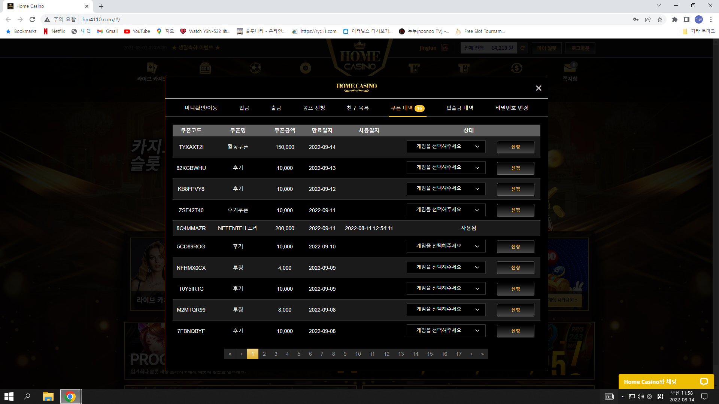Screen dimensions: 719x404
Task: Expand game dropdown for coupon 7FBNQBYF
Action: click(446, 331)
